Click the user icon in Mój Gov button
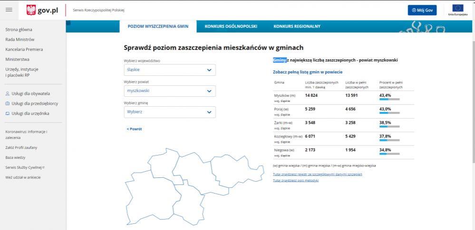Screen dimensions: 475x230 pyautogui.click(x=414, y=10)
